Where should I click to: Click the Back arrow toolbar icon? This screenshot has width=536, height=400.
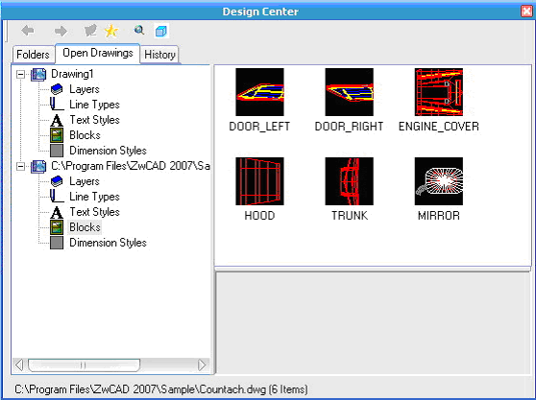point(28,31)
